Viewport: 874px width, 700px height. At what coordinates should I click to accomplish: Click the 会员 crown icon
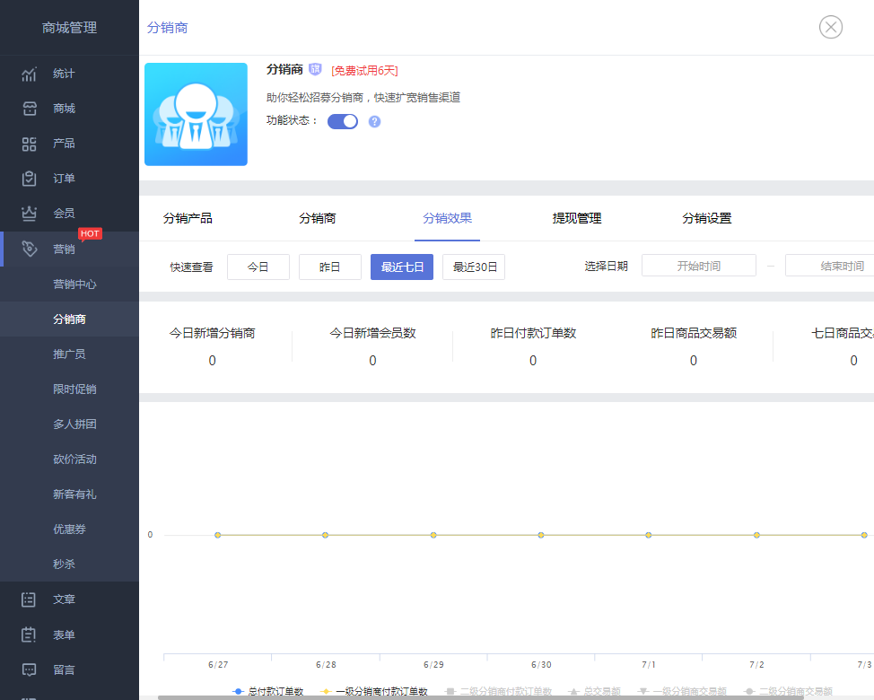[x=29, y=214]
